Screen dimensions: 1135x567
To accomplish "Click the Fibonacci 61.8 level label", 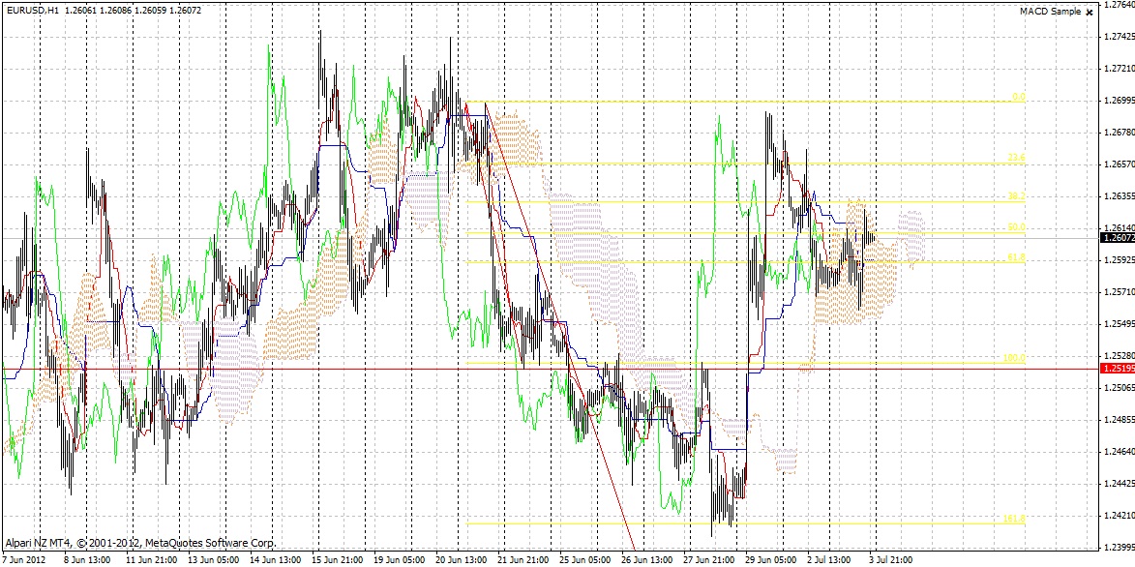I will [1016, 257].
